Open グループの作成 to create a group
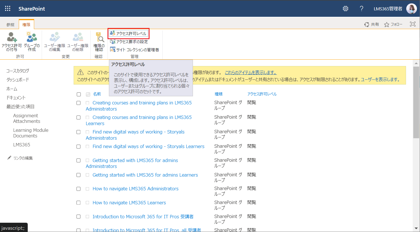This screenshot has width=420, height=232. (32, 42)
